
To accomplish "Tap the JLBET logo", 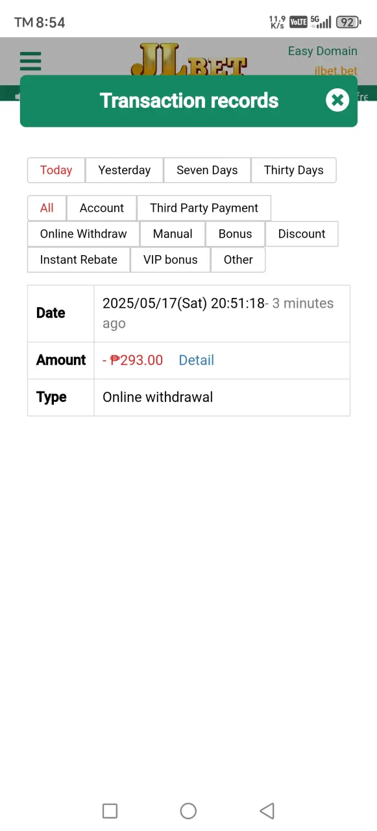I will (189, 59).
